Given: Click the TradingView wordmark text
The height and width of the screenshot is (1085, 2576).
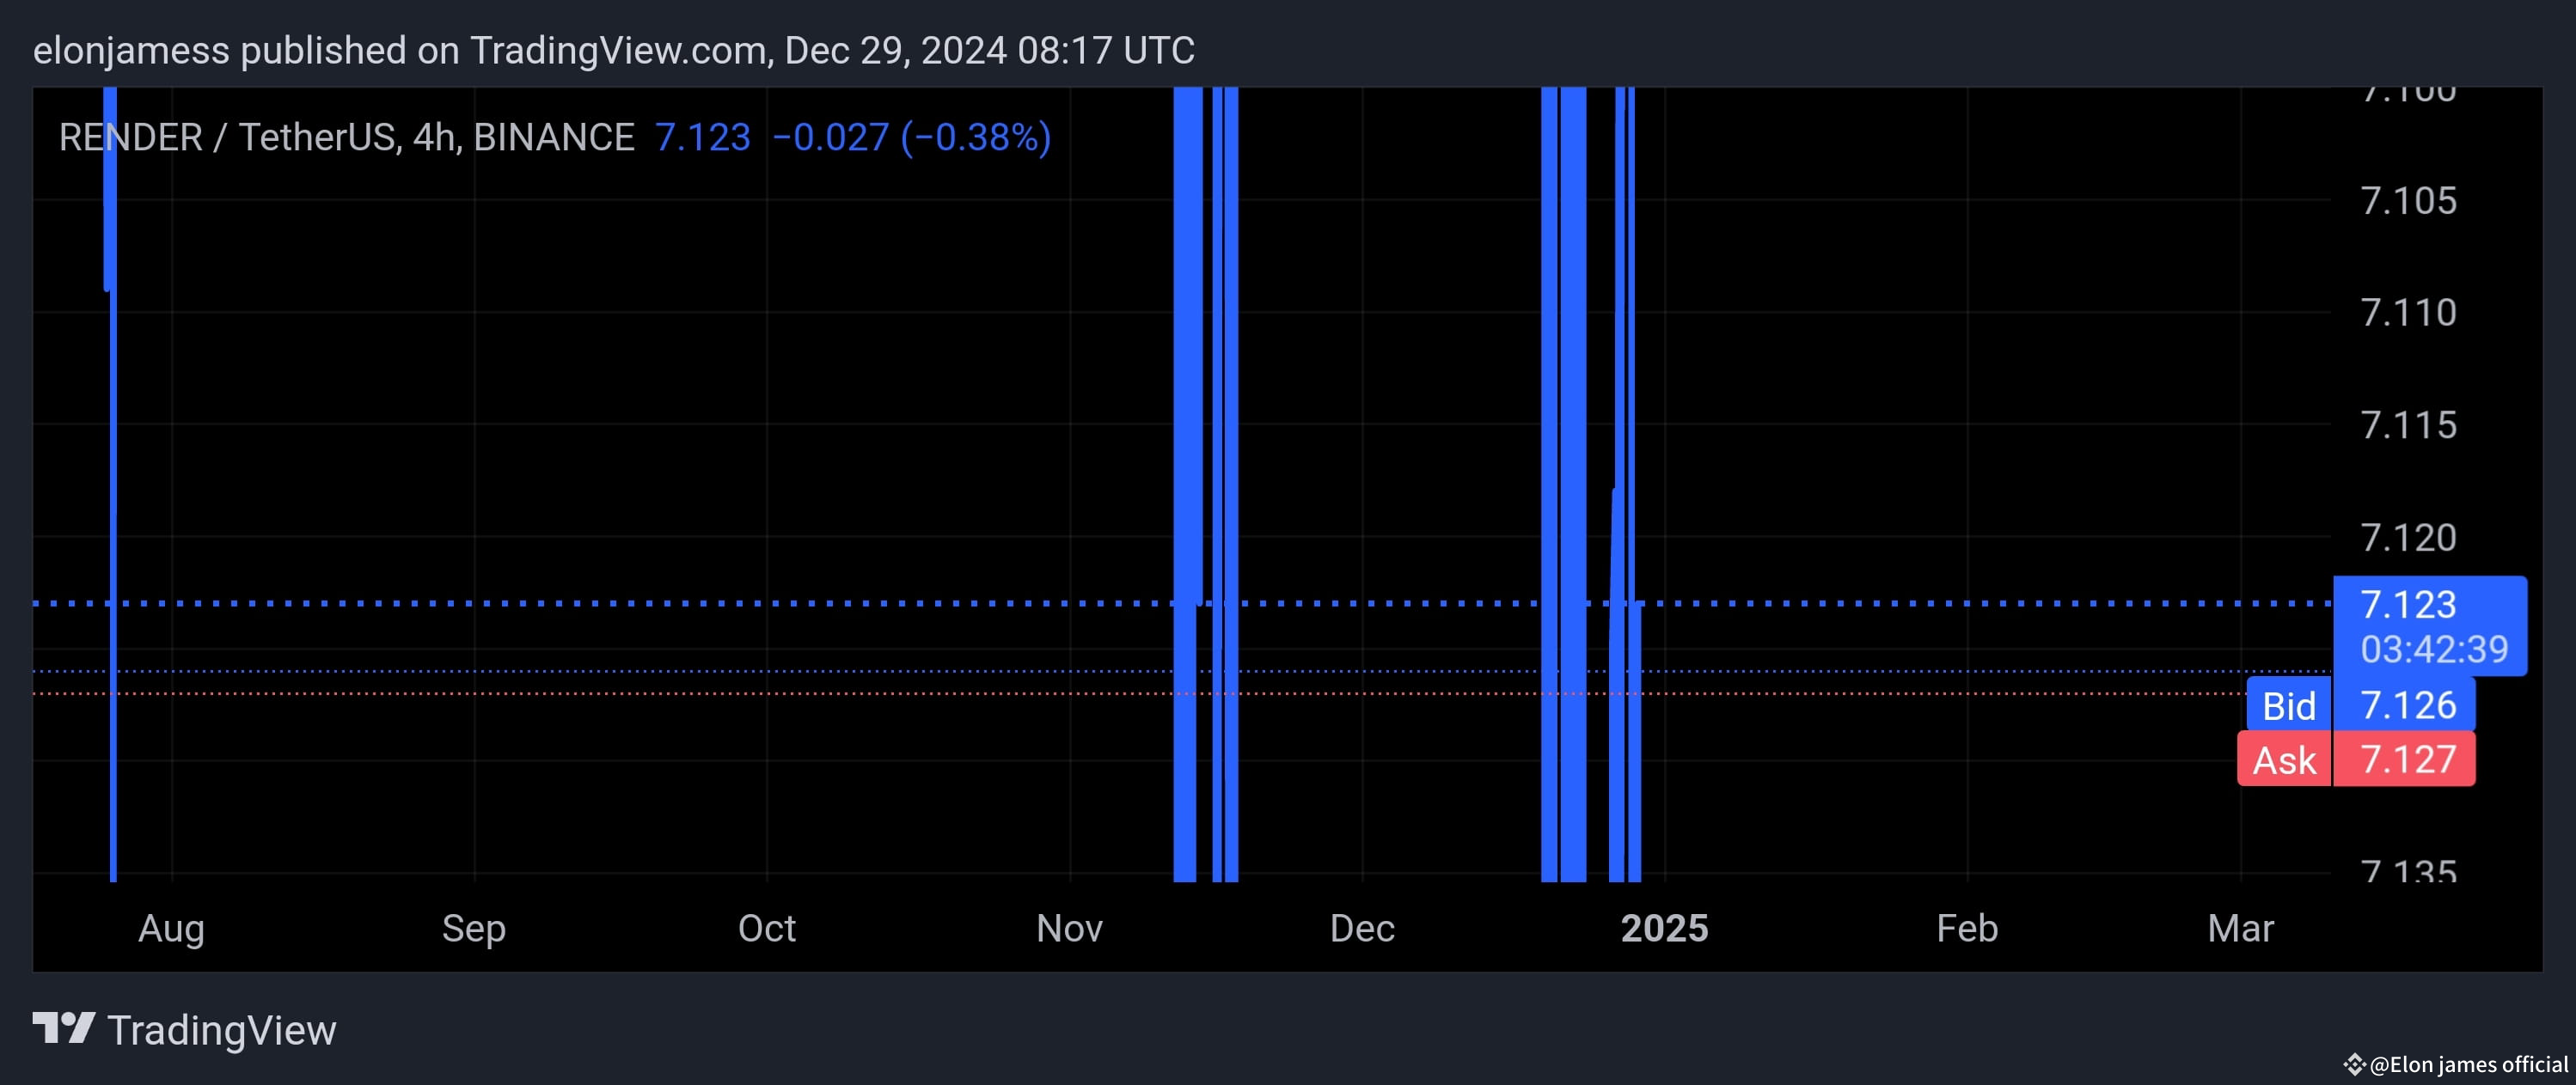Looking at the screenshot, I should pos(221,1030).
